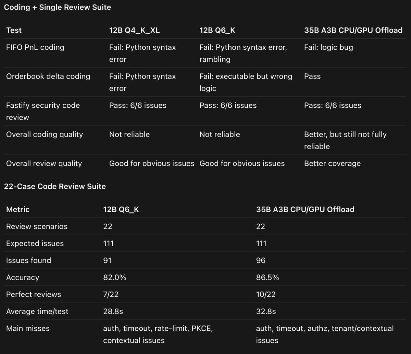Click the '22-Case Code Review Suite' heading
This screenshot has height=354, width=411.
(x=55, y=186)
